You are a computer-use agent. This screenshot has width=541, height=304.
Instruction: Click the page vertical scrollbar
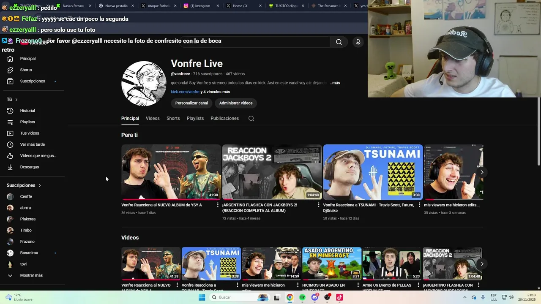(539, 131)
